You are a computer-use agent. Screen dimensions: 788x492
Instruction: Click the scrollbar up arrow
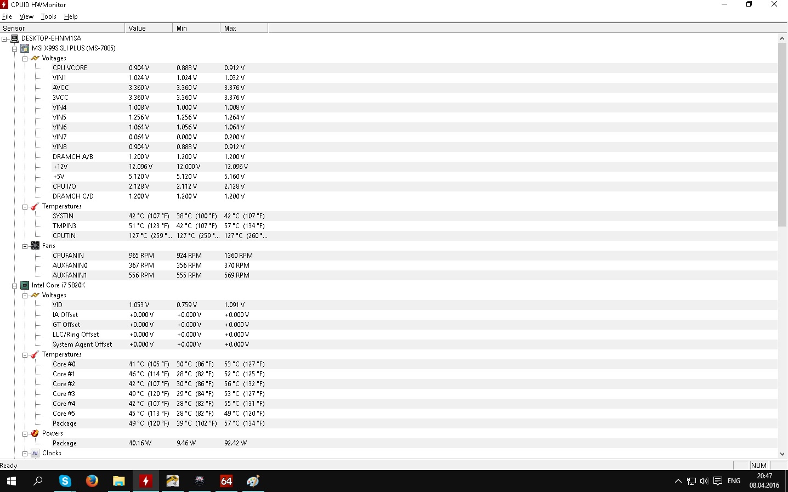783,38
